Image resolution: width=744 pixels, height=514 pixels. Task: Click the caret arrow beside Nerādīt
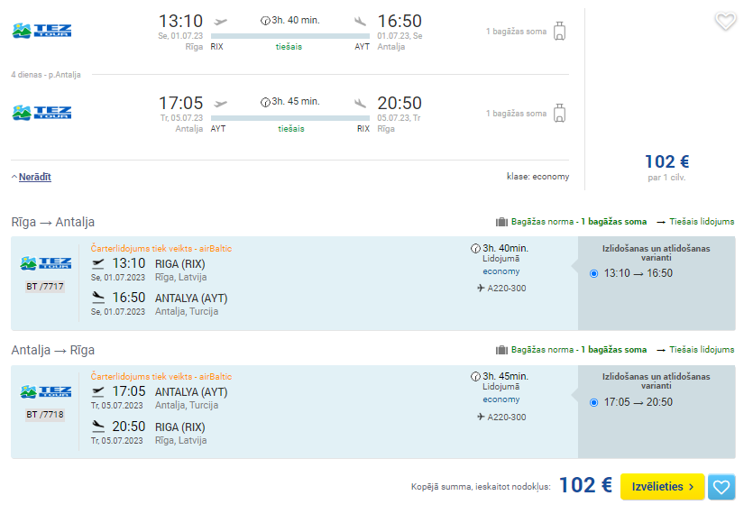tap(14, 177)
